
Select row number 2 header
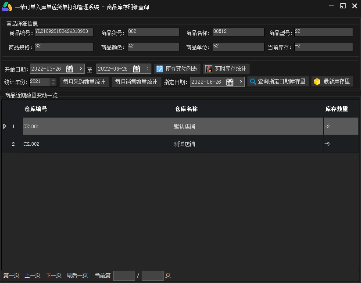13,144
